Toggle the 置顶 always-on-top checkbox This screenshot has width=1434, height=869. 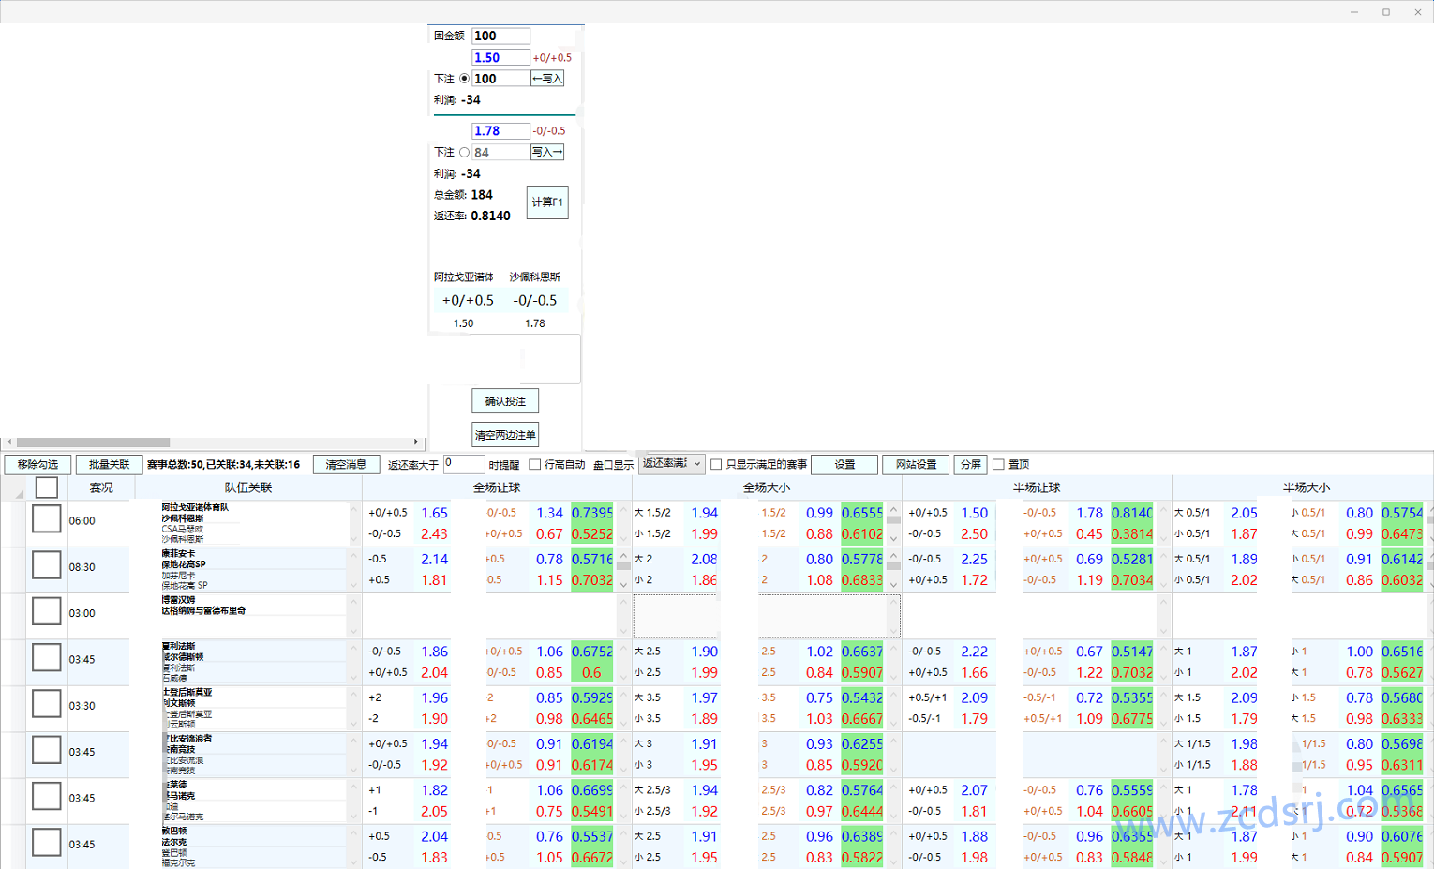coord(998,465)
